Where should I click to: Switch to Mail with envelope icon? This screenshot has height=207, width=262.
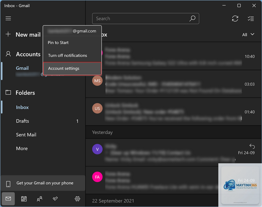tap(8, 199)
